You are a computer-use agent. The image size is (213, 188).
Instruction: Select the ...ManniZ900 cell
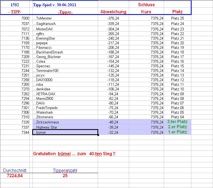click(x=65, y=98)
